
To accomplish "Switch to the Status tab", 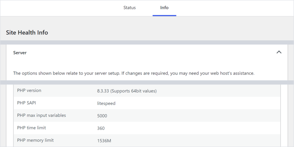I will [129, 8].
